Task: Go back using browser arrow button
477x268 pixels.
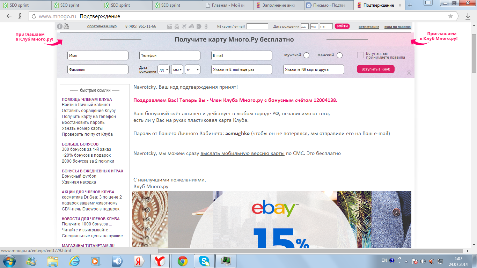Action: tap(9, 16)
